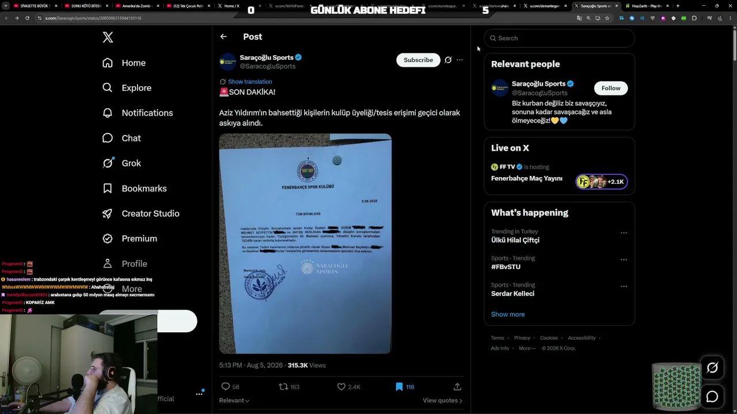737x414 pixels.
Task: Go back using the Post arrow
Action: (x=223, y=37)
